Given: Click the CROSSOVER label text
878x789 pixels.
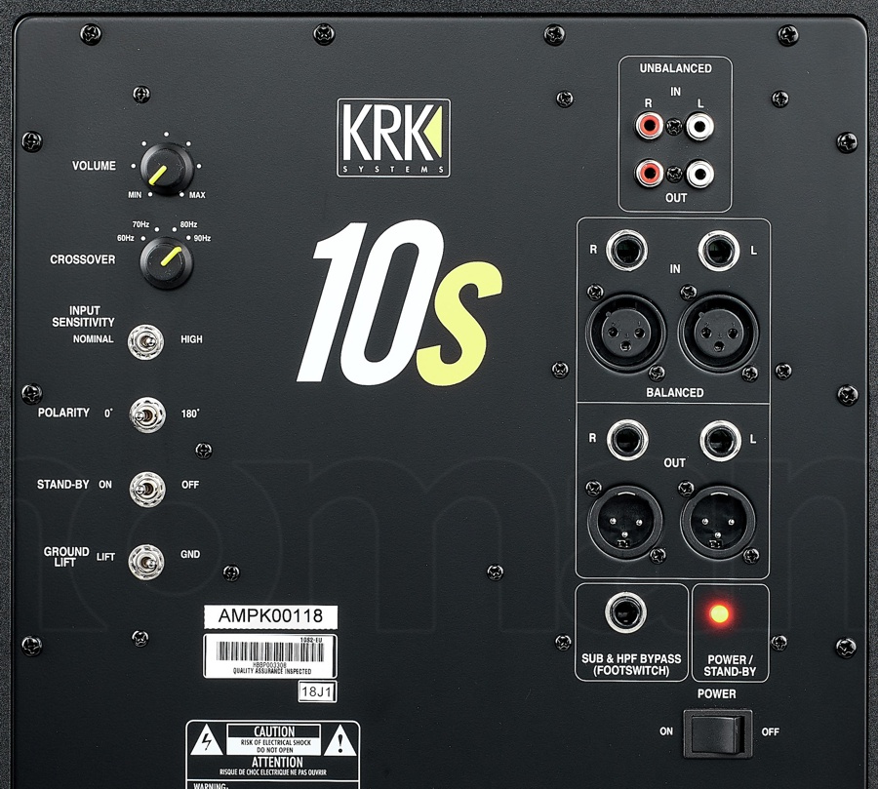Looking at the screenshot, I should 83,259.
